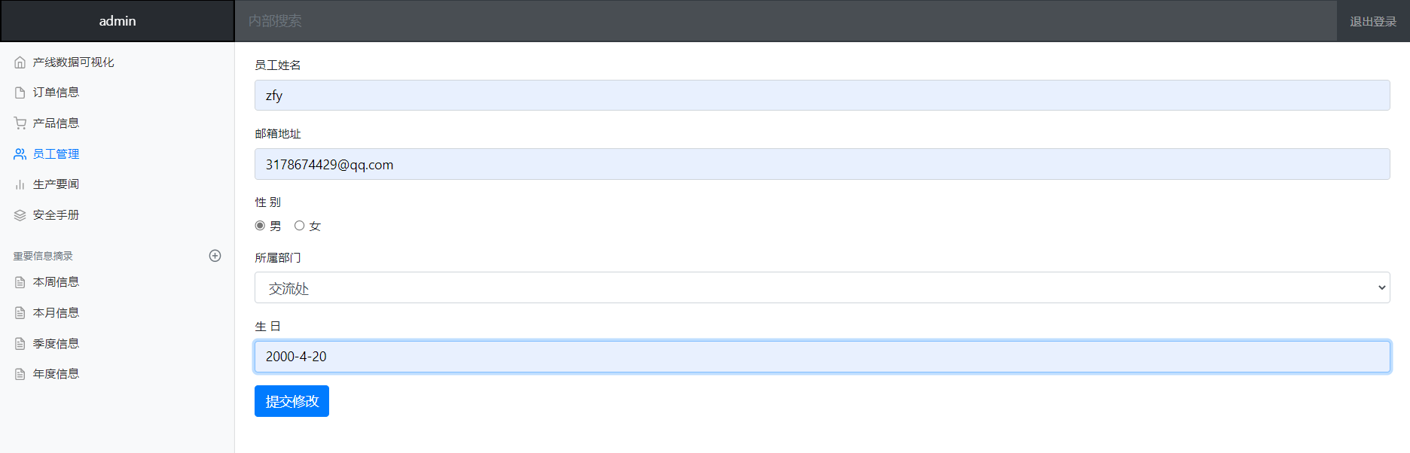Select the 女 gender radio button
Image resolution: width=1410 pixels, height=453 pixels.
(x=300, y=226)
